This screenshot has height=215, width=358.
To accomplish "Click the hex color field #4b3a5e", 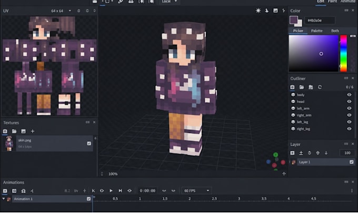I will click(x=320, y=21).
